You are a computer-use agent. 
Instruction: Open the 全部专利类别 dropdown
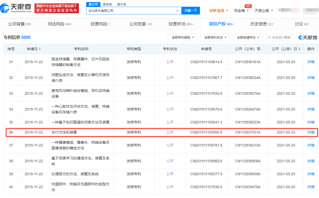182,38
